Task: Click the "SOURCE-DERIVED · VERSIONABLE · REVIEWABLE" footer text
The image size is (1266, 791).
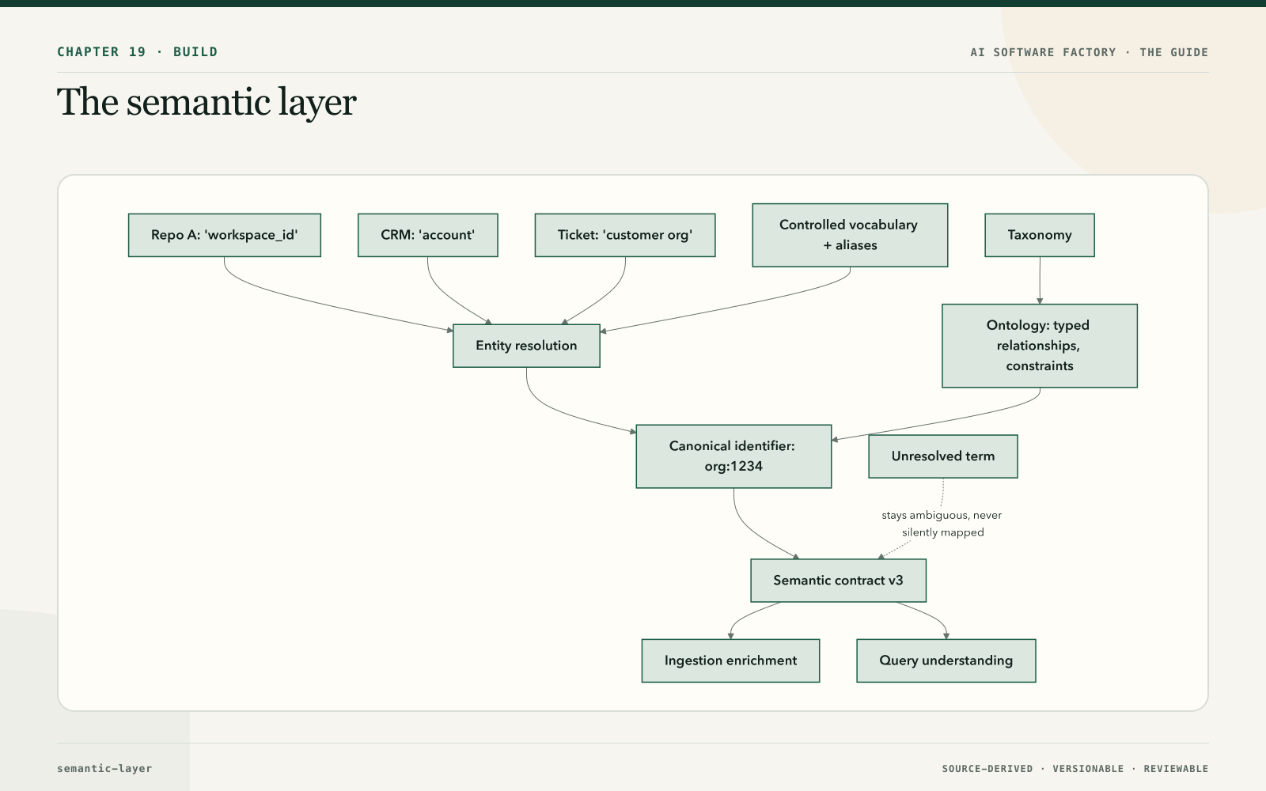Action: point(1075,769)
